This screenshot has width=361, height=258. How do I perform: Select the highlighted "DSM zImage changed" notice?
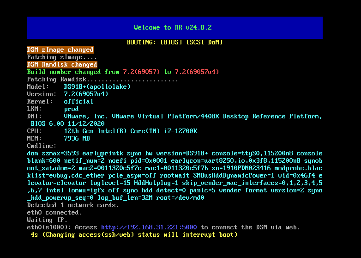[x=60, y=49]
